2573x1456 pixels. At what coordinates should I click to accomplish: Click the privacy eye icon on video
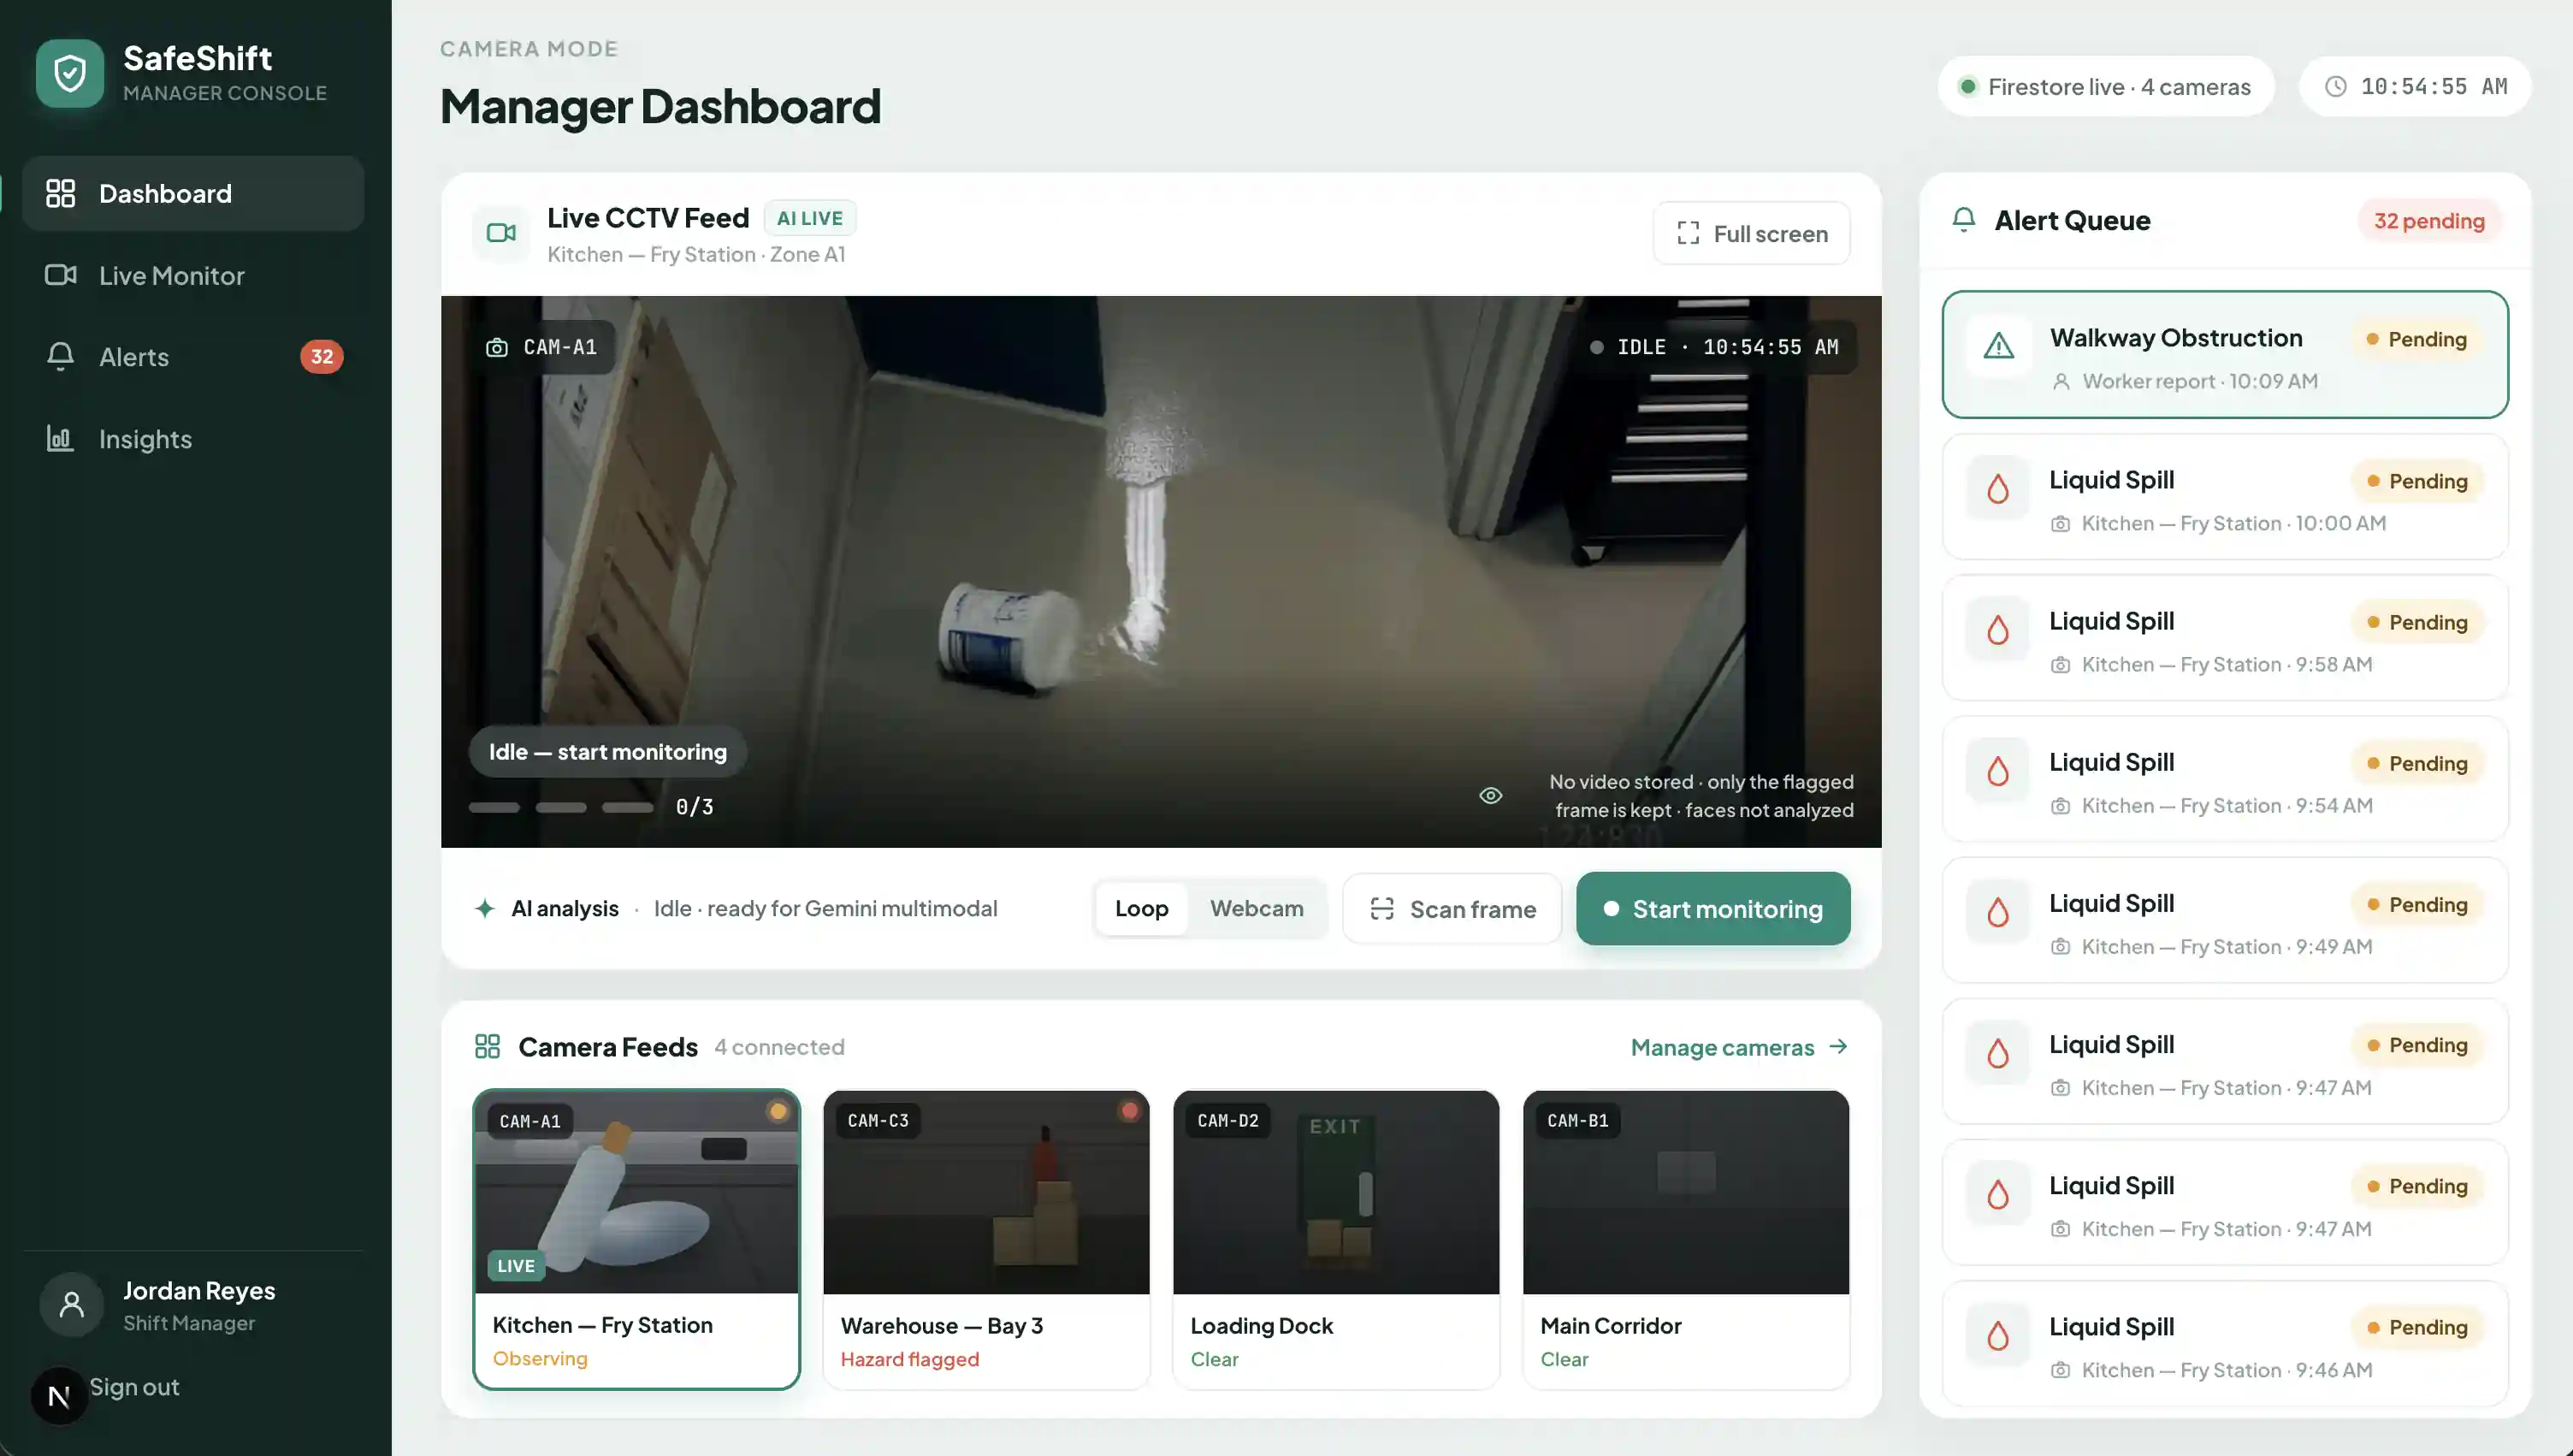[x=1490, y=796]
